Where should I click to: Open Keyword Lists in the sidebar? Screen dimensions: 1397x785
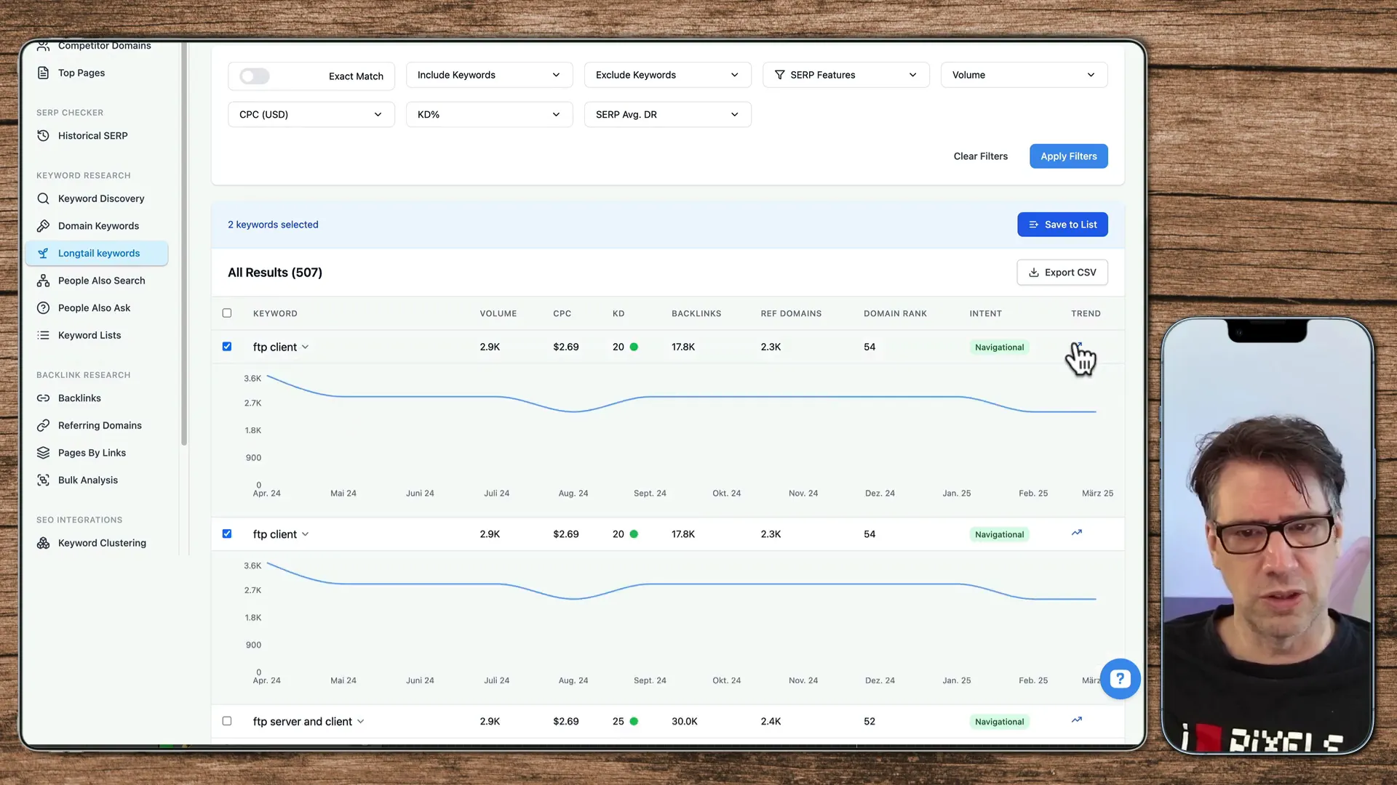[x=89, y=335]
